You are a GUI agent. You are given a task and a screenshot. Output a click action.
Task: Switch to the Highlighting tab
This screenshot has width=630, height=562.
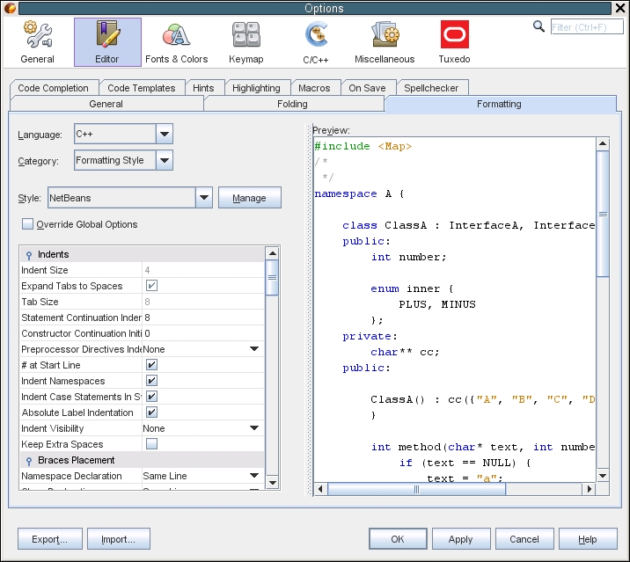(x=256, y=88)
